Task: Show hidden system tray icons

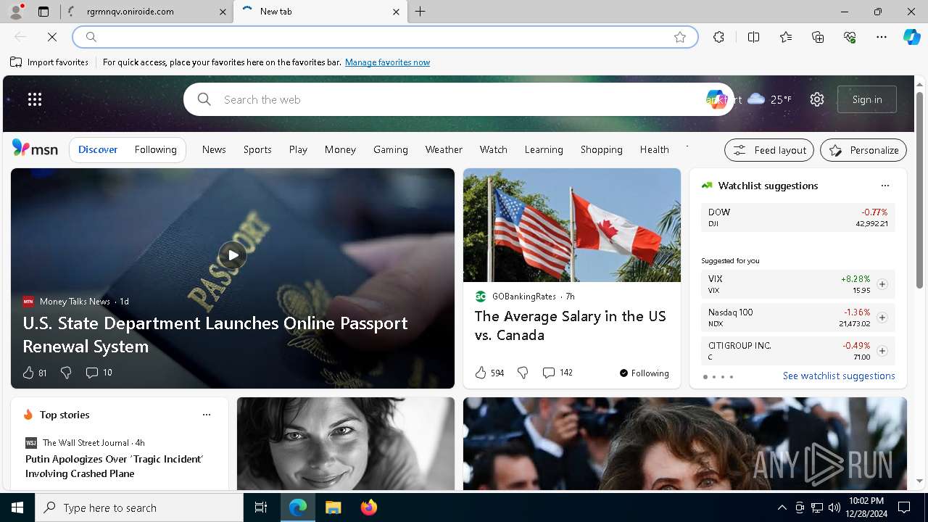Action: (782, 507)
